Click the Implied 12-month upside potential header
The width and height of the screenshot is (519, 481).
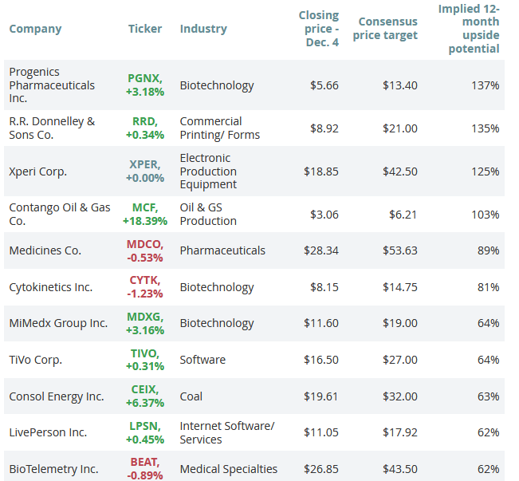pos(469,29)
